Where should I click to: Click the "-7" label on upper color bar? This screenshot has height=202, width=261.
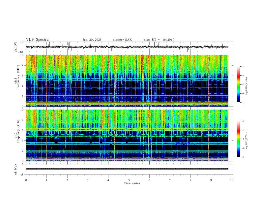243,102
